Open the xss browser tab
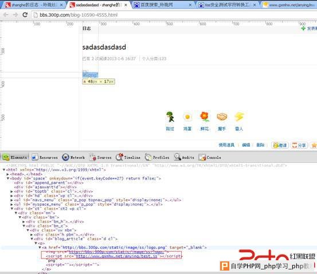 [x=226, y=5]
